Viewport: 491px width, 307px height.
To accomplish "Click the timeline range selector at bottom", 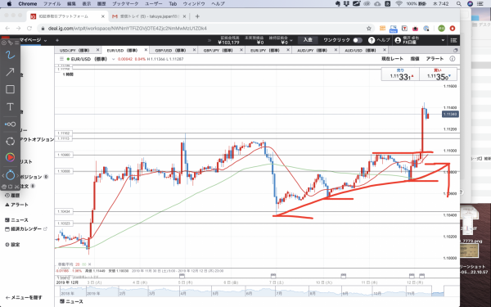I will tap(250, 291).
